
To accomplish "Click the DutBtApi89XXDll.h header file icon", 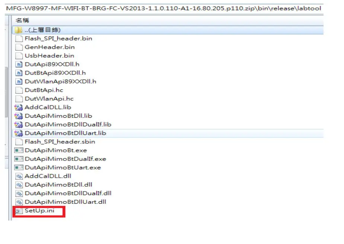I will click(19, 73).
